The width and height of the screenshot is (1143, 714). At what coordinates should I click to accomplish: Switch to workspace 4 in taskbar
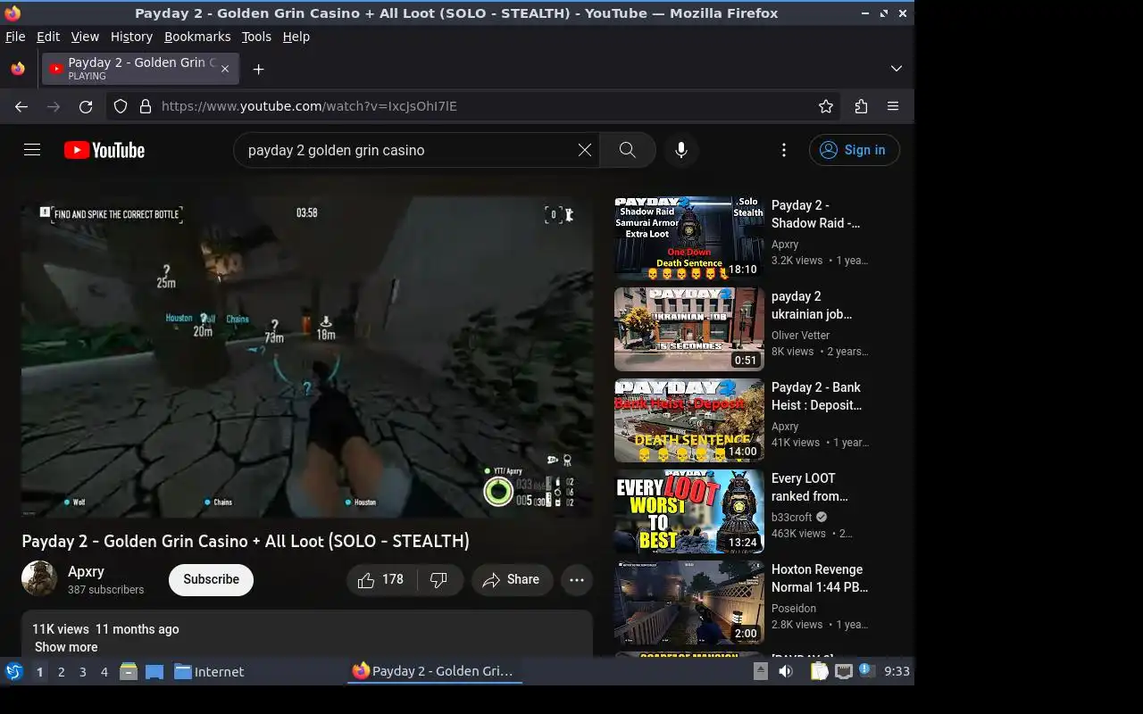[x=104, y=672]
